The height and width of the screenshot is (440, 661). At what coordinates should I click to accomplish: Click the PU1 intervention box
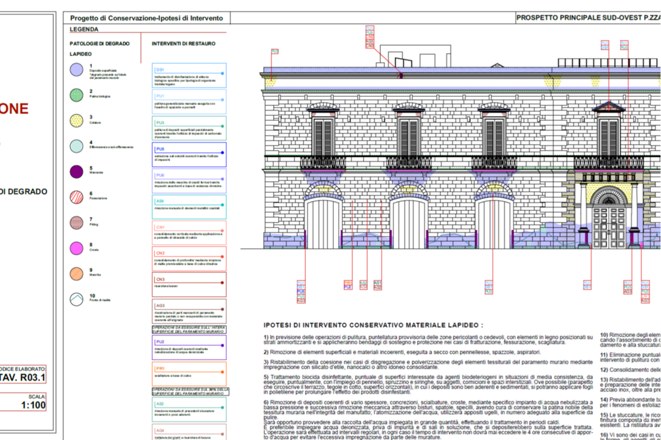189,102
